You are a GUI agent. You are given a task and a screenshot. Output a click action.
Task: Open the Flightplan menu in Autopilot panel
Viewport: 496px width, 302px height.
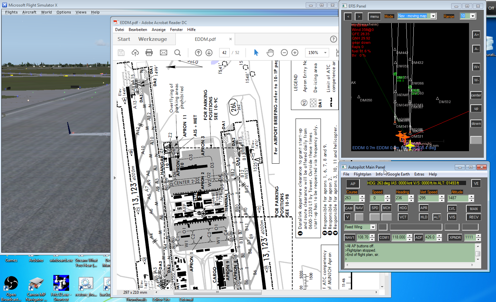[x=362, y=174]
